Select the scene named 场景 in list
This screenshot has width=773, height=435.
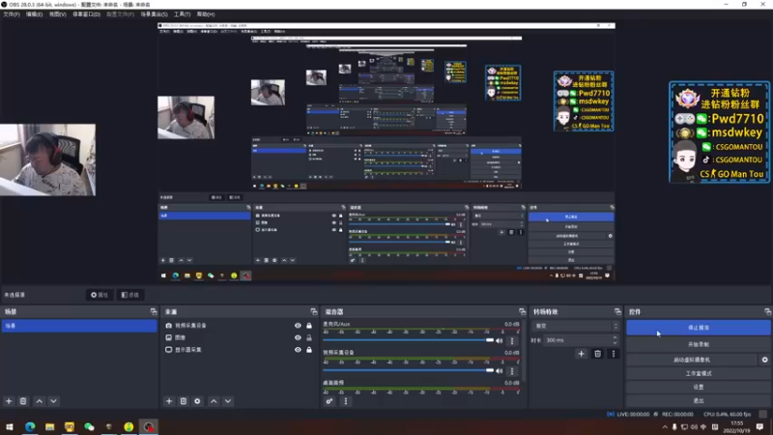pos(79,326)
